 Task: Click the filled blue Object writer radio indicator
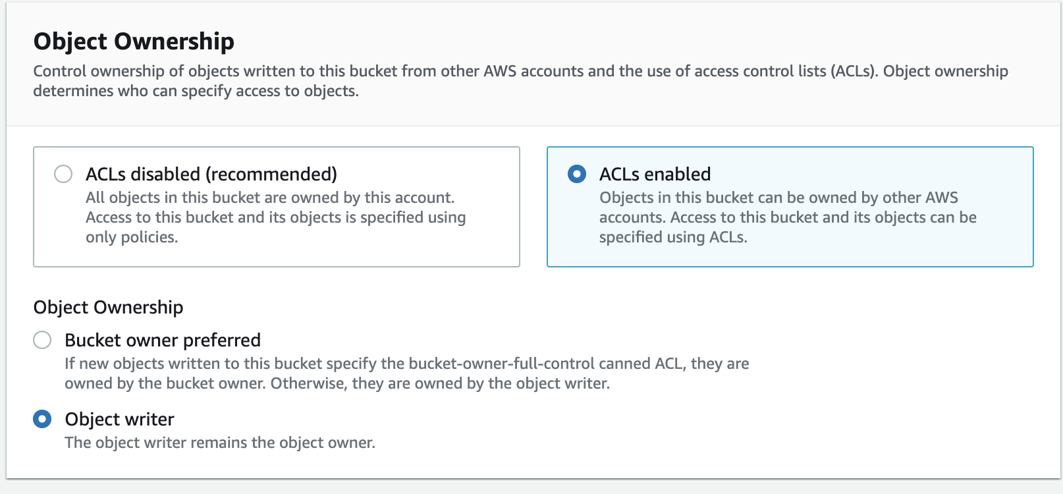[41, 419]
